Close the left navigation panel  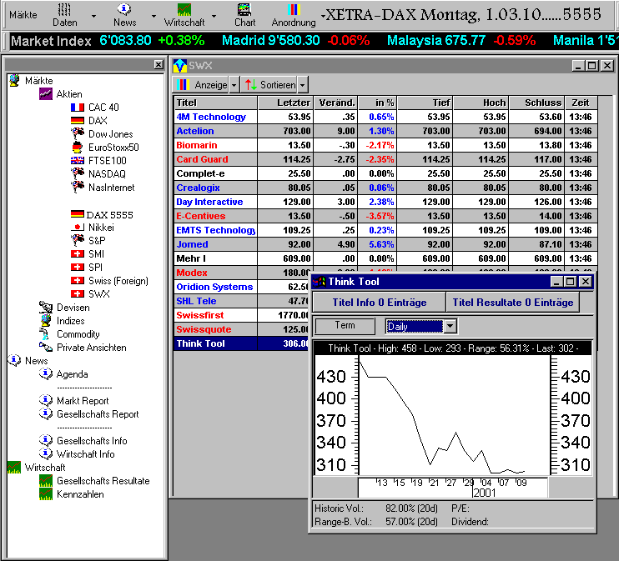click(x=159, y=65)
